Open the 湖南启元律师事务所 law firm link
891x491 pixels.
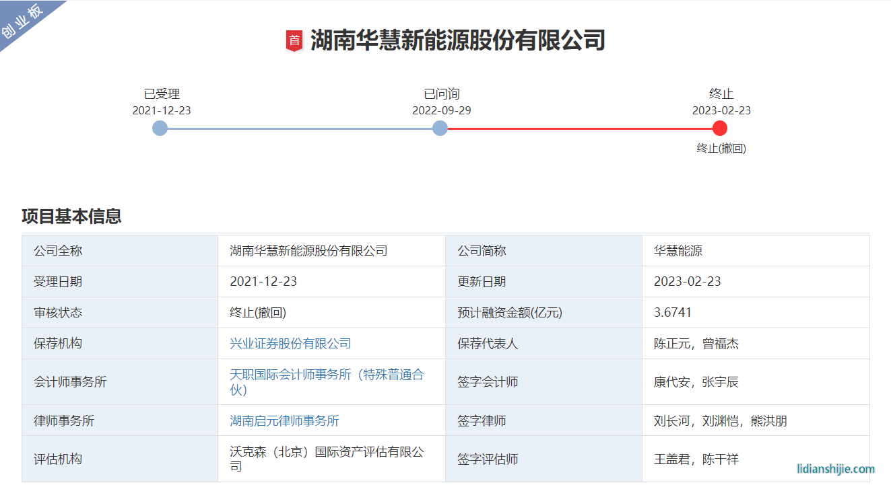(x=283, y=420)
